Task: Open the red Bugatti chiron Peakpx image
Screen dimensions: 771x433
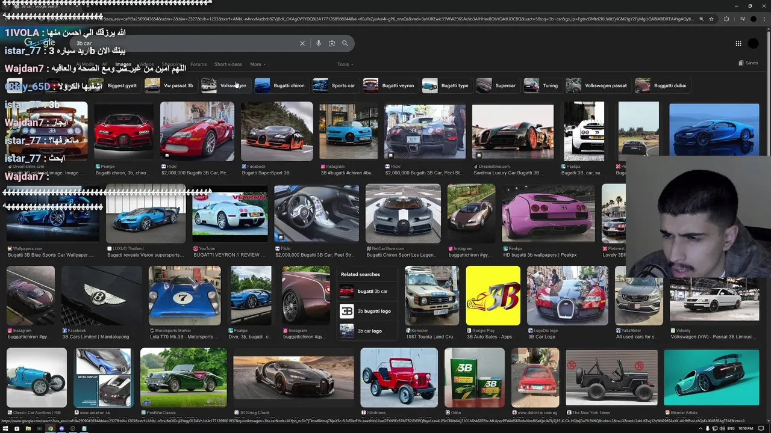Action: (x=123, y=132)
